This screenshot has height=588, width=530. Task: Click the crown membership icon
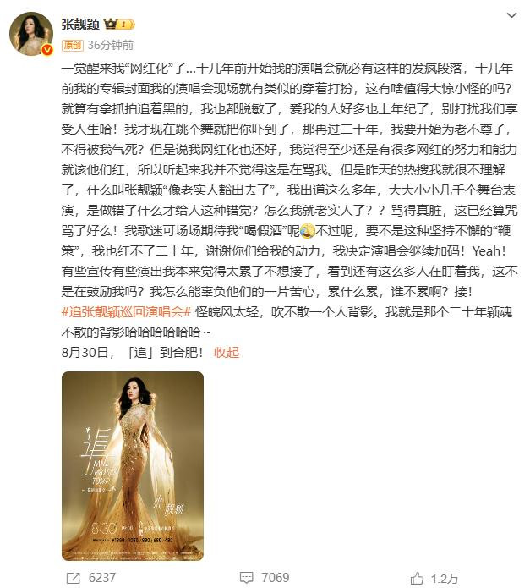tap(111, 24)
